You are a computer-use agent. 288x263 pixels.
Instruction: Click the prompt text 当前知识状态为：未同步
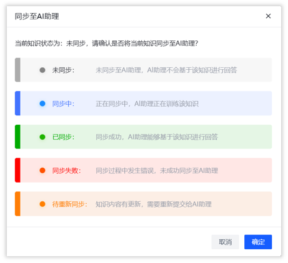50,44
